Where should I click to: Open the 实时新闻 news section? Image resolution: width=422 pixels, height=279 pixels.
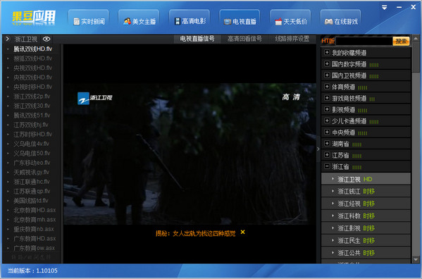pyautogui.click(x=89, y=21)
